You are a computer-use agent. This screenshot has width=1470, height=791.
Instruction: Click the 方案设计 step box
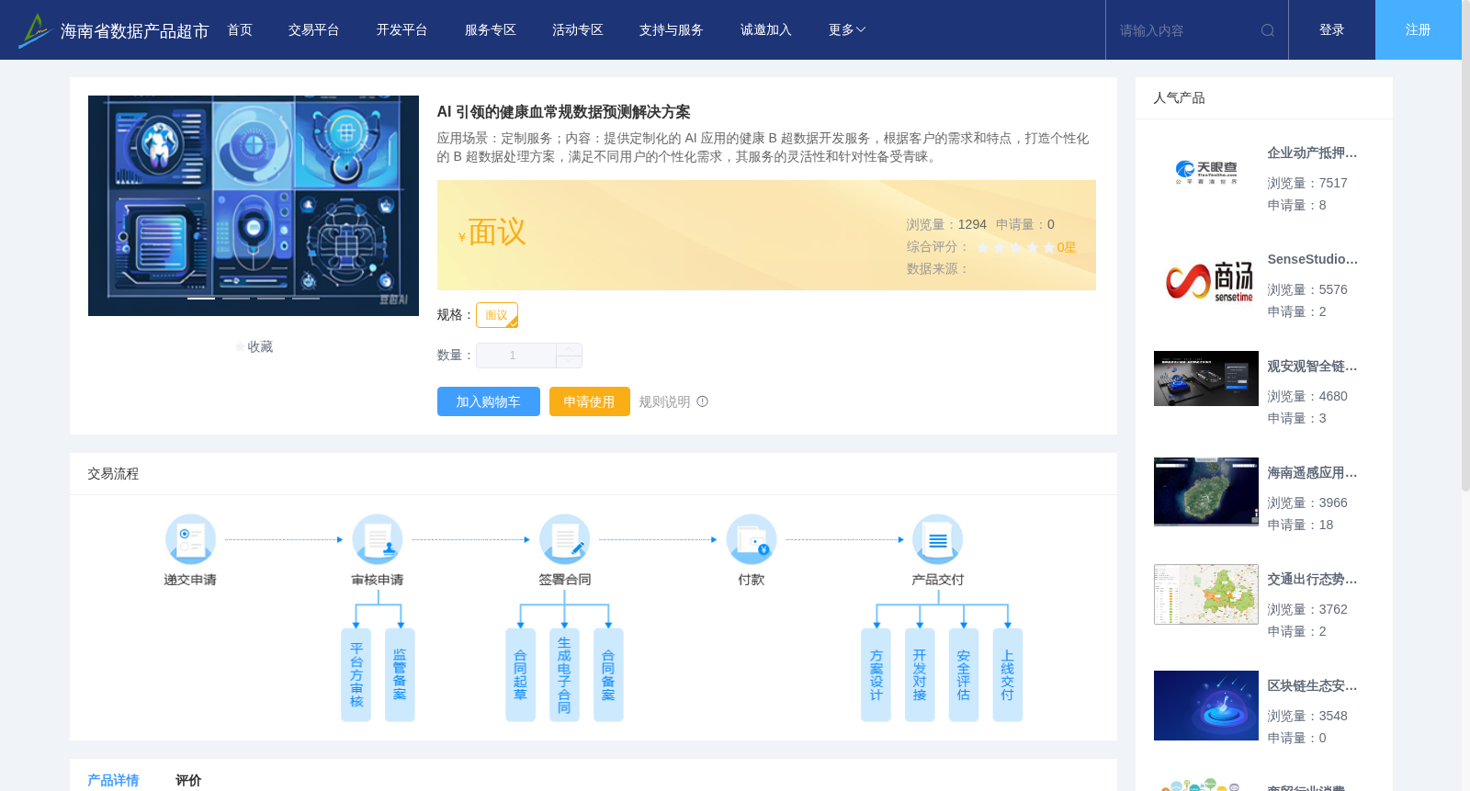pyautogui.click(x=876, y=675)
